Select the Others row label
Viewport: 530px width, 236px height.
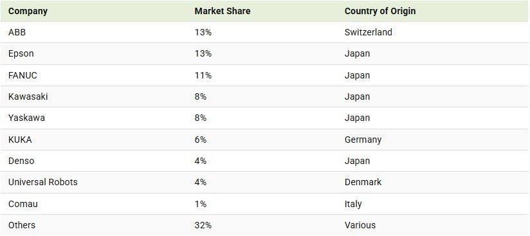point(22,225)
